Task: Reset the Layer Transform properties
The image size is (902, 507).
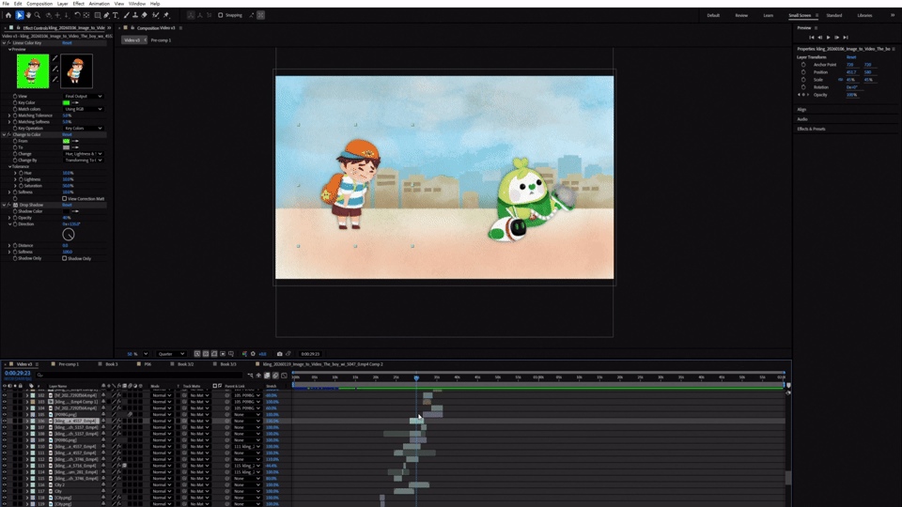Action: [851, 57]
